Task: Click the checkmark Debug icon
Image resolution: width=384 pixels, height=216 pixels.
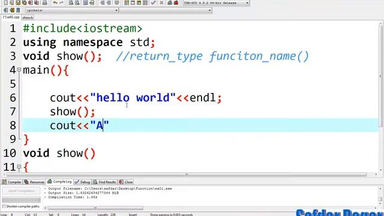Action: click(x=154, y=2)
